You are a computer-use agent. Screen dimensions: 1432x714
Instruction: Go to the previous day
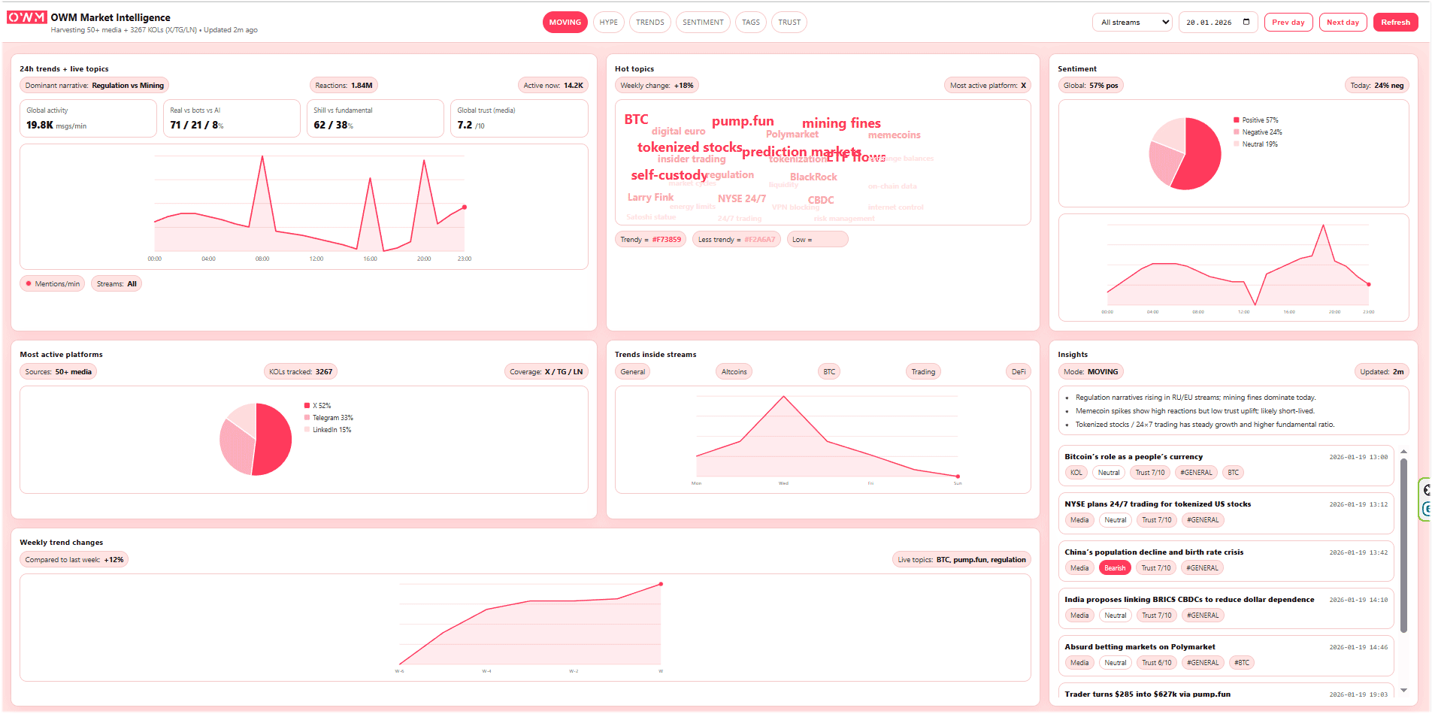pos(1288,23)
